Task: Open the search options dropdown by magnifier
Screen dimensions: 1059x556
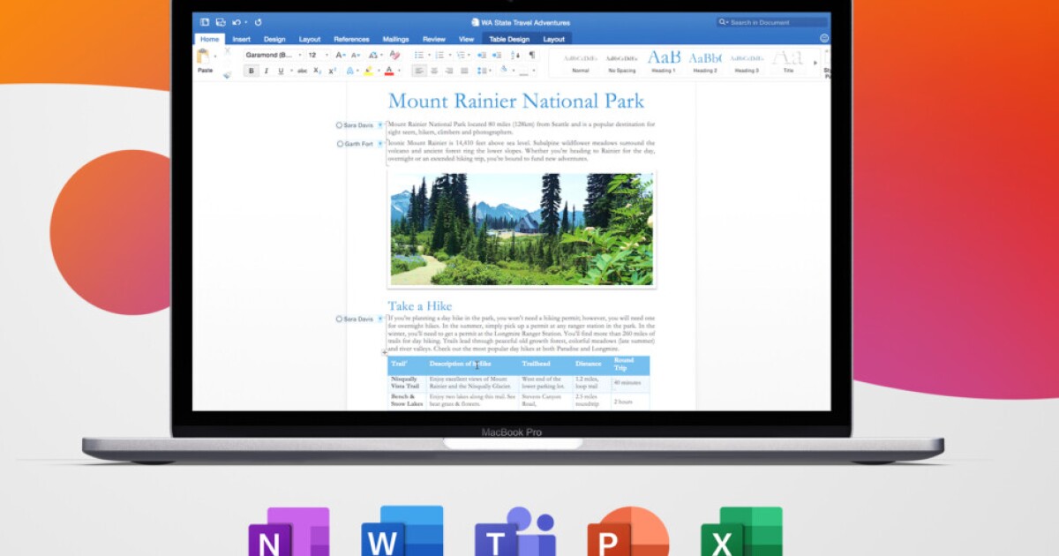Action: (725, 22)
